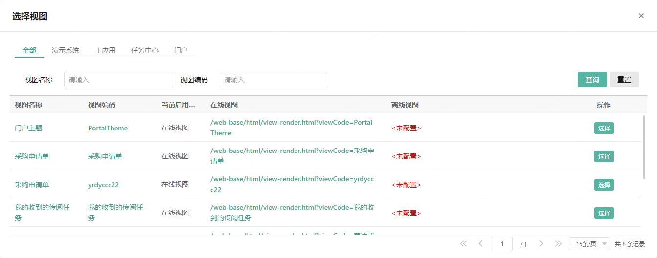This screenshot has width=657, height=258.
Task: Open the 15条/页 page size dropdown
Action: coord(589,244)
